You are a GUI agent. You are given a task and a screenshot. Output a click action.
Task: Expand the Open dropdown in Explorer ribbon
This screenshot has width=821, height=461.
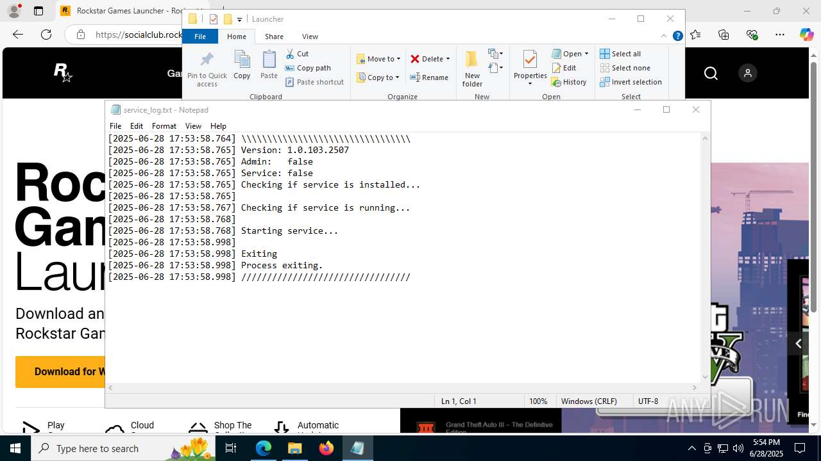[x=586, y=54]
